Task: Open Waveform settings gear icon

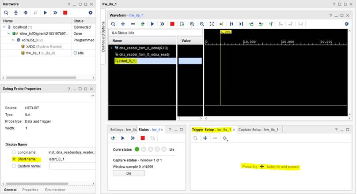Action: [x=346, y=24]
